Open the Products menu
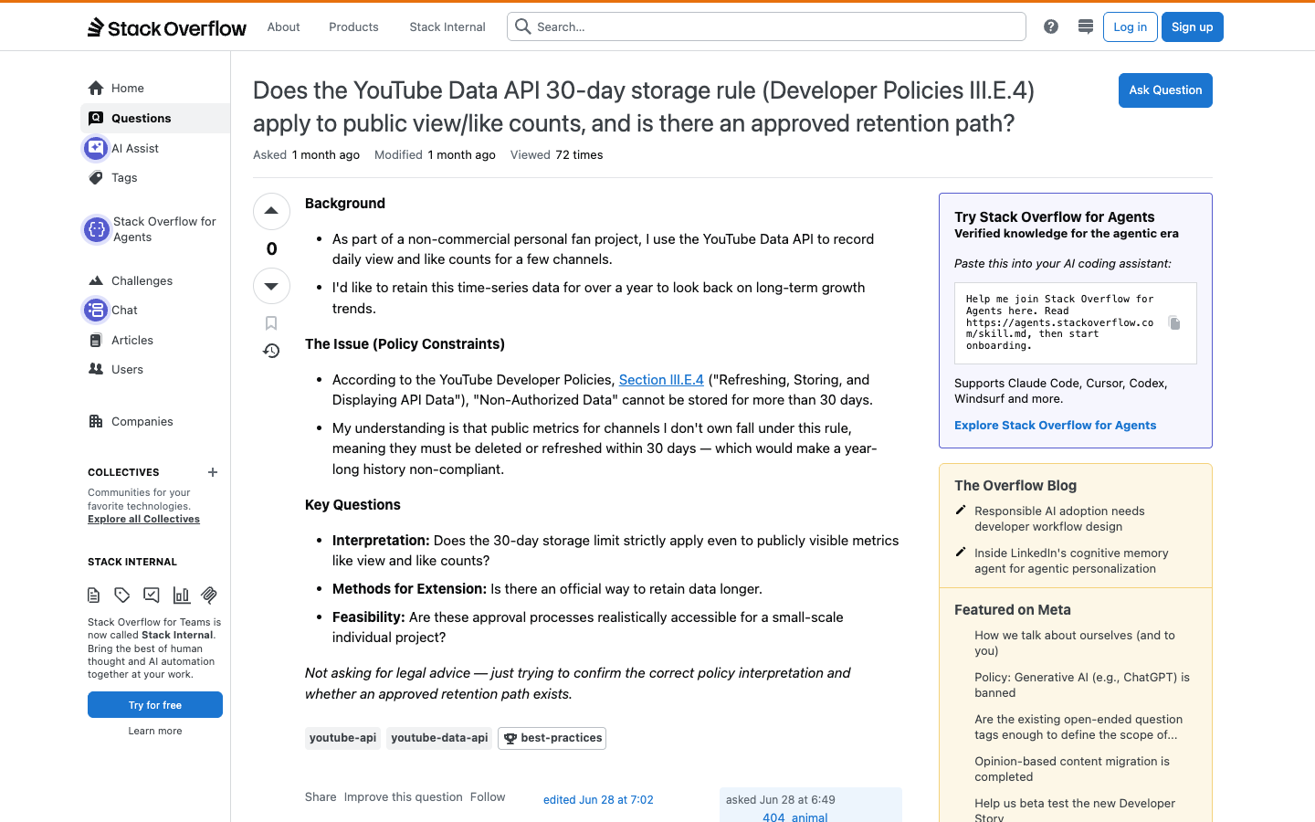Viewport: 1315px width, 822px height. pyautogui.click(x=353, y=26)
